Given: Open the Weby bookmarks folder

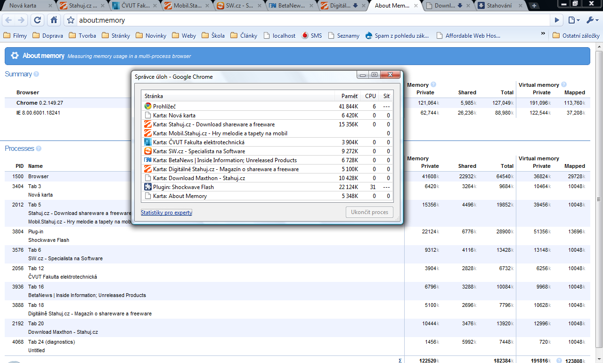Looking at the screenshot, I should click(184, 35).
